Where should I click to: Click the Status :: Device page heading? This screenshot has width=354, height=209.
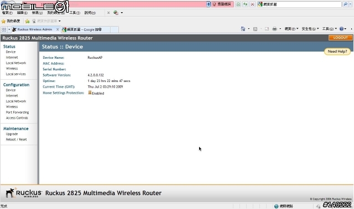pyautogui.click(x=63, y=47)
